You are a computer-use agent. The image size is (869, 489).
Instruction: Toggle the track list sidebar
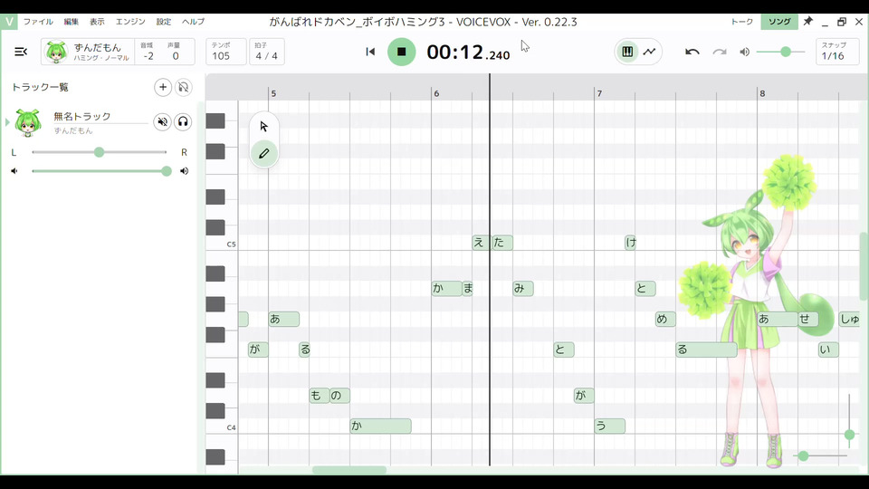(x=21, y=52)
